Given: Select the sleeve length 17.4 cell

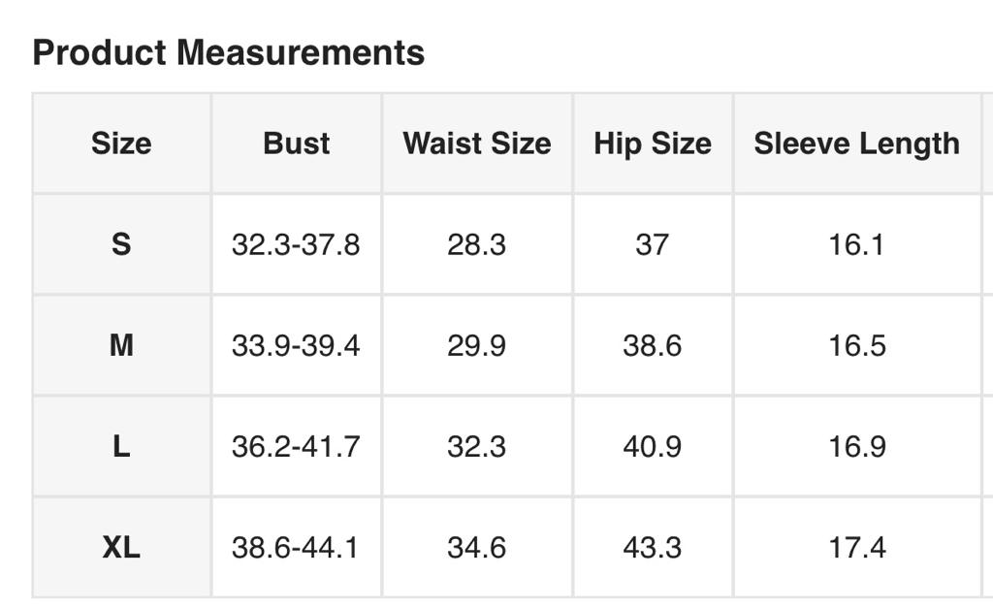Looking at the screenshot, I should click(856, 548).
